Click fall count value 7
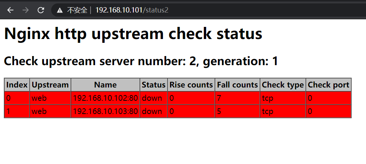Image resolution: width=366 pixels, height=164 pixels. click(238, 98)
